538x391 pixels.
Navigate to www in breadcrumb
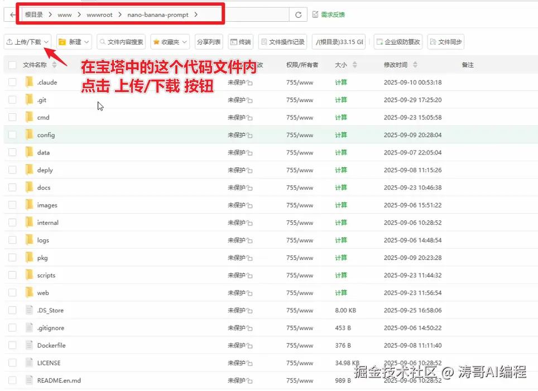pos(65,15)
